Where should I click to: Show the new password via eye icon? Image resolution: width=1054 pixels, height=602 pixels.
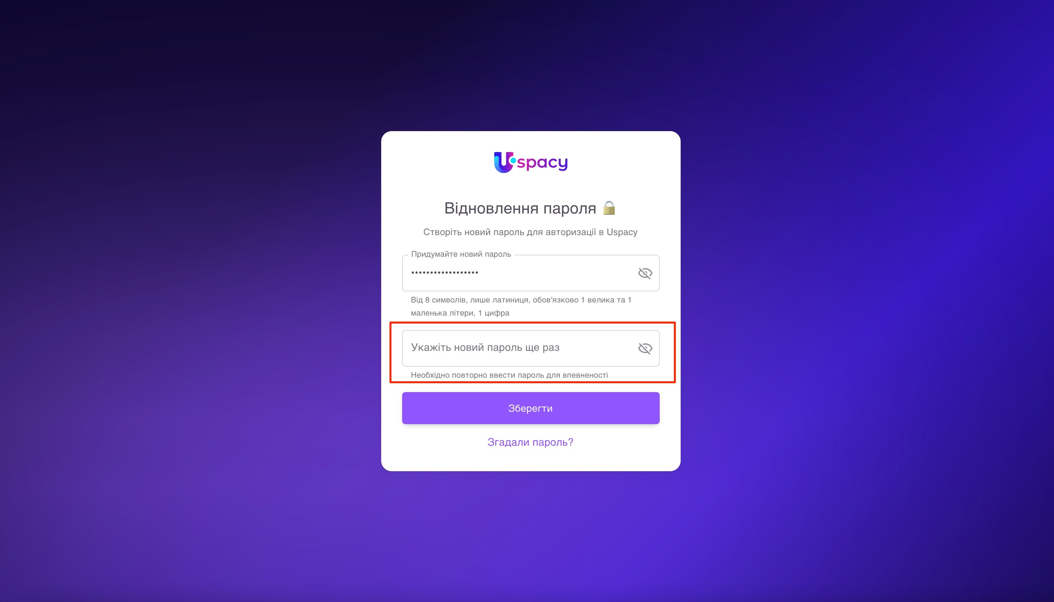click(x=645, y=273)
